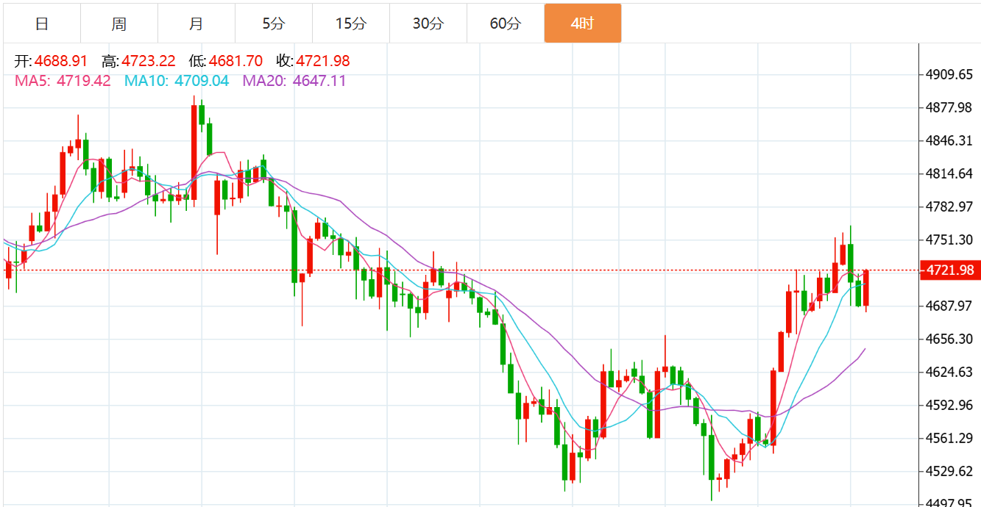
Task: Click the 4846.31 price axis label
Action: coord(950,141)
